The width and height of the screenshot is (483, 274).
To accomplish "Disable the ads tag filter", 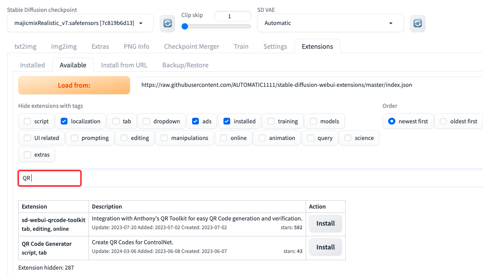I will [x=195, y=121].
